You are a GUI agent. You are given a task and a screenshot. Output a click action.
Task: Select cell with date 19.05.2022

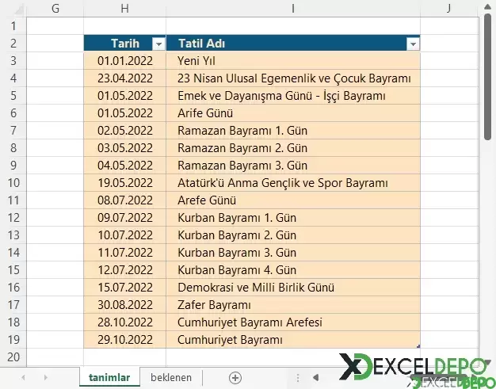coord(125,183)
